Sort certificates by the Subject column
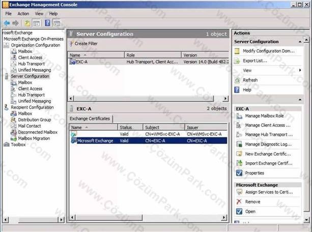The width and height of the screenshot is (312, 232). coord(164,127)
